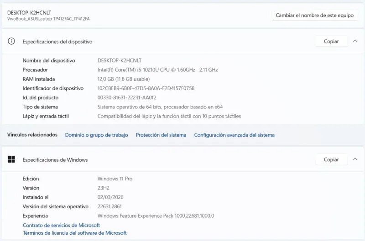Screen dimensions: 365x241
Task: Click the RAM instalada label
Action: pos(39,79)
